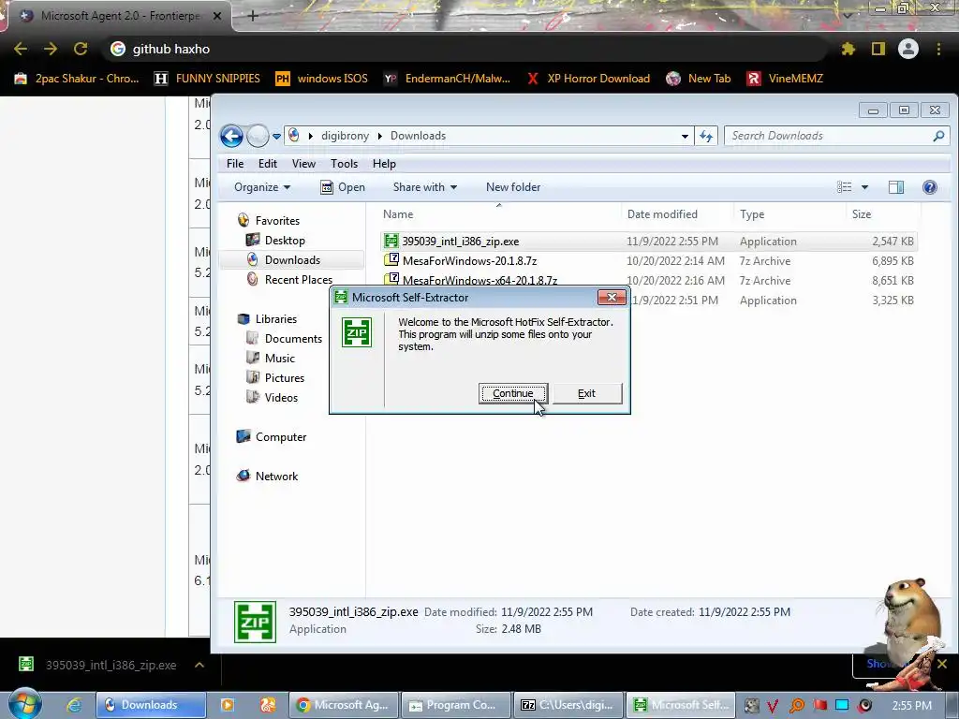The image size is (959, 719).
Task: Open the Windows Start button
Action: 24,705
